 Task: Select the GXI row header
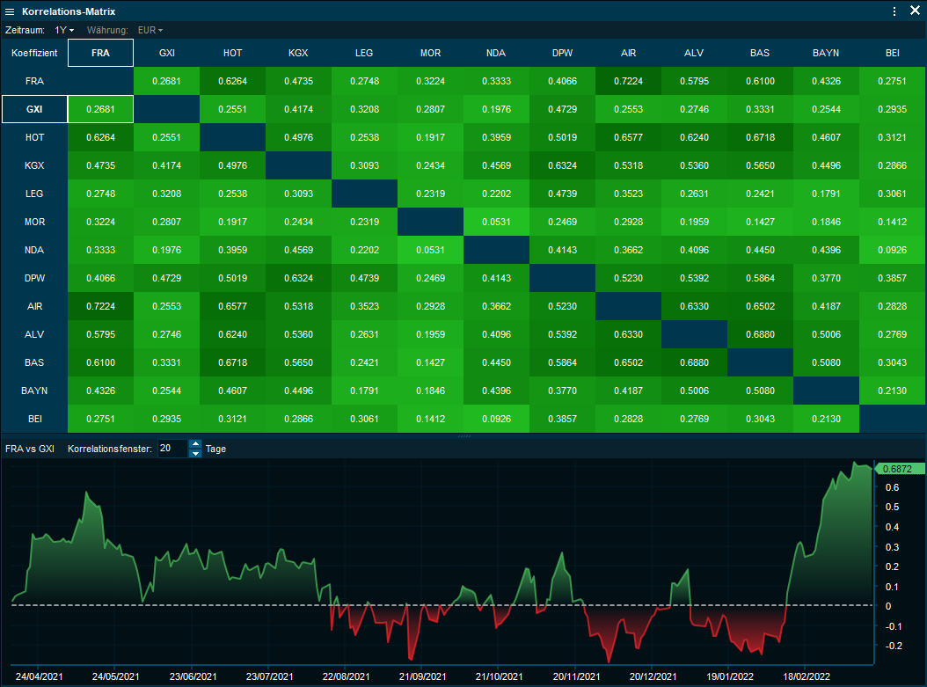point(35,109)
